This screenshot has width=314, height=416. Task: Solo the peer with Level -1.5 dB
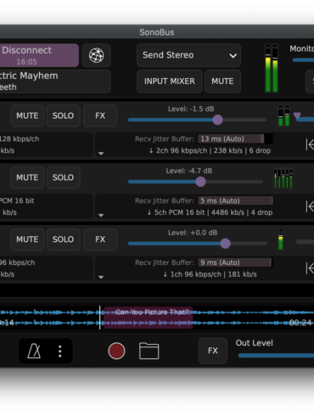[x=63, y=115]
